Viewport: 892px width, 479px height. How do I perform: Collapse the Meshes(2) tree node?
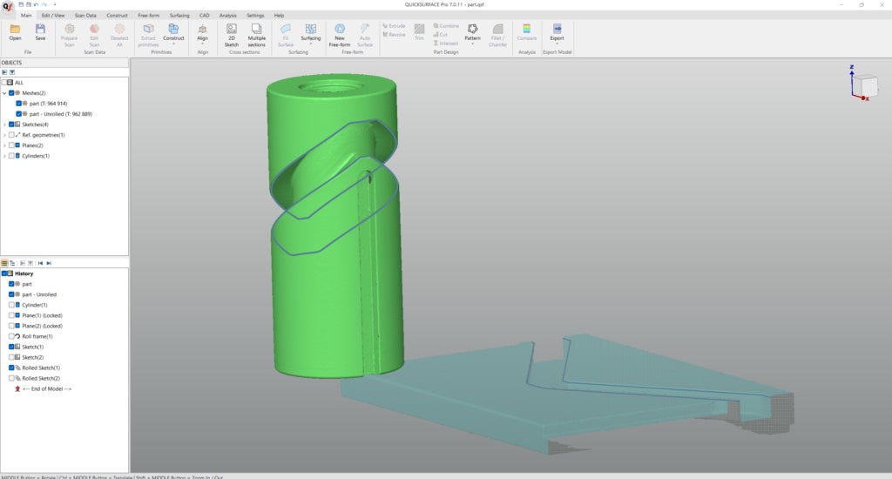4,93
